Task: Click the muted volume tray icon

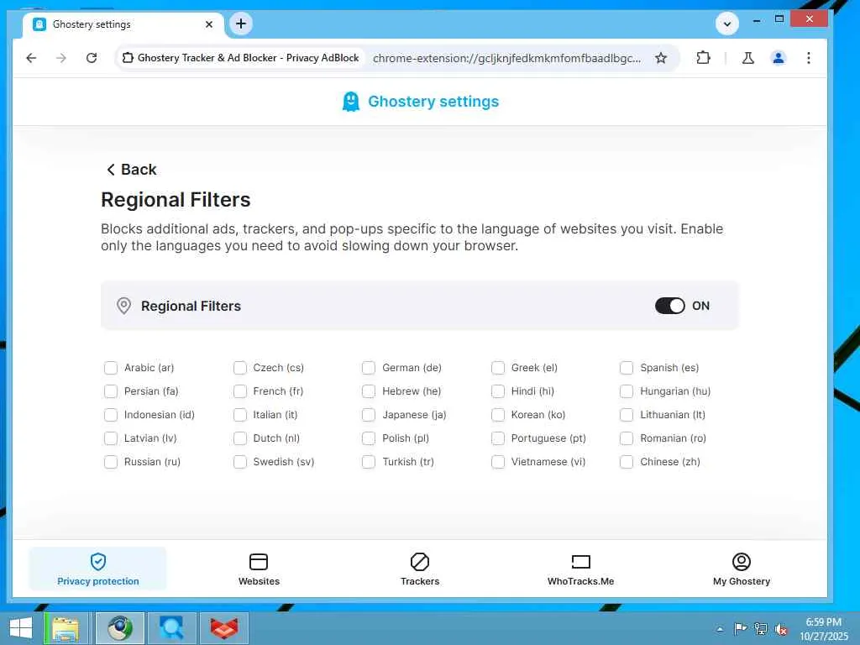Action: coord(782,629)
